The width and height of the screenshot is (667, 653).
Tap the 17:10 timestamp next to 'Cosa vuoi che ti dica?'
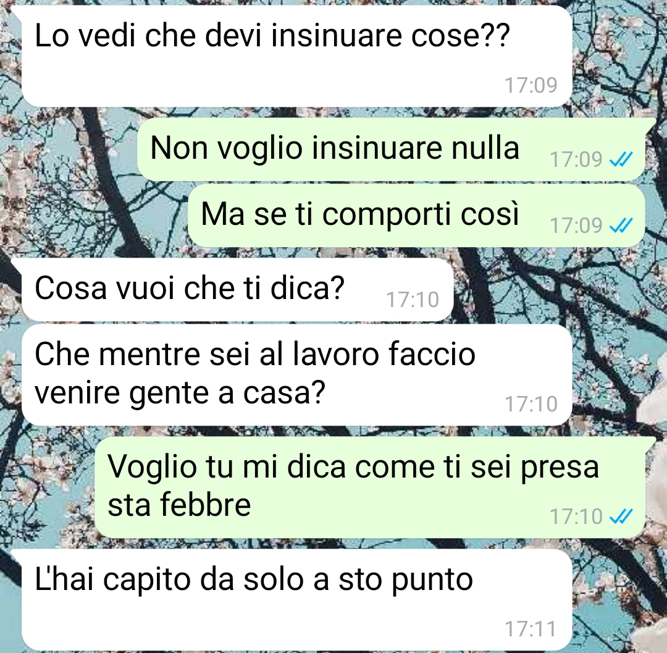412,300
